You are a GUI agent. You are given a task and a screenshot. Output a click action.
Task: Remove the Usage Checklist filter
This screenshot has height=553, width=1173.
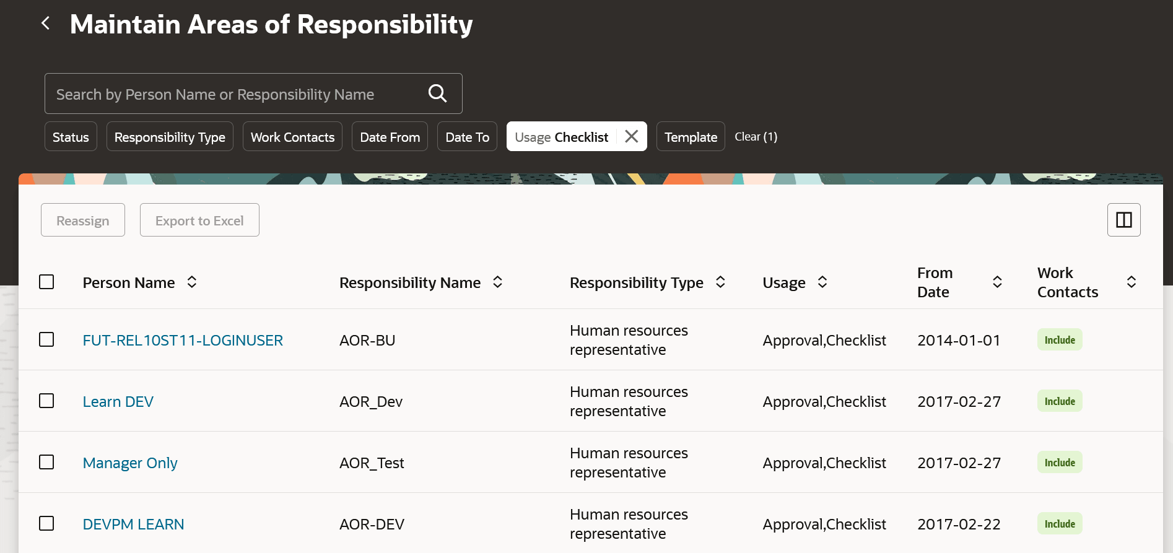(631, 136)
